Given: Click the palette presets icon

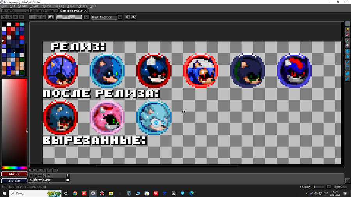Looking at the screenshot, I should coord(16,17).
